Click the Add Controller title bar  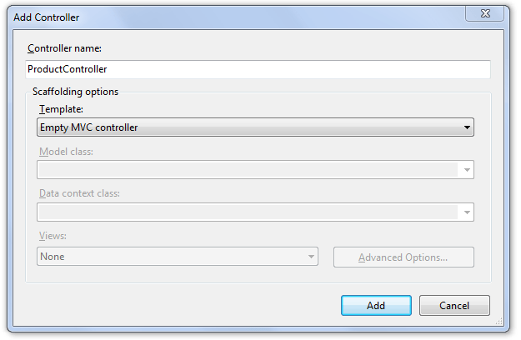(x=233, y=17)
